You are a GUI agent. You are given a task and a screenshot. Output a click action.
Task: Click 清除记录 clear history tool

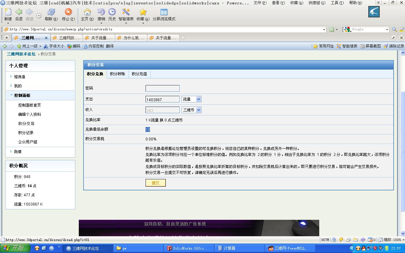coord(394,46)
